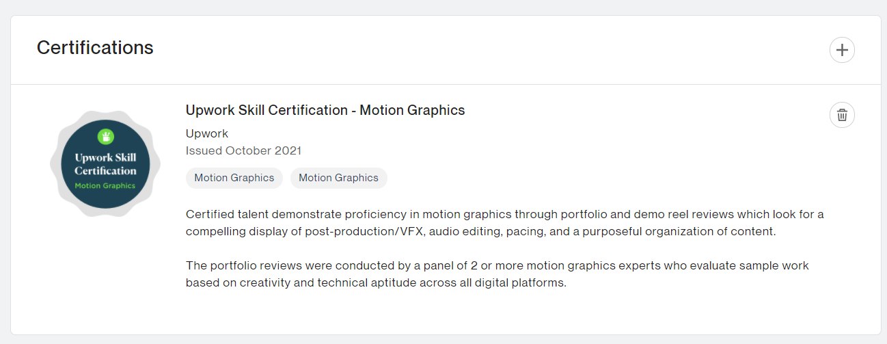
Task: Select the green Motion Graphics text inside badge
Action: [x=105, y=186]
